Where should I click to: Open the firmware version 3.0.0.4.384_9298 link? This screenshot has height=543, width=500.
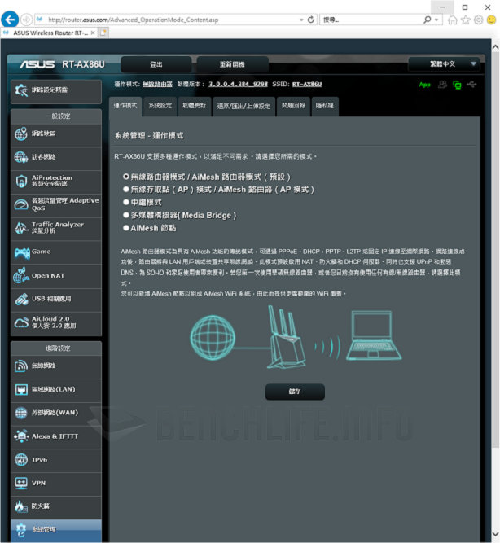pos(238,84)
